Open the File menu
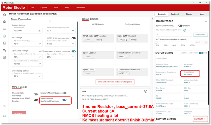The image size is (211, 125). click(x=32, y=8)
